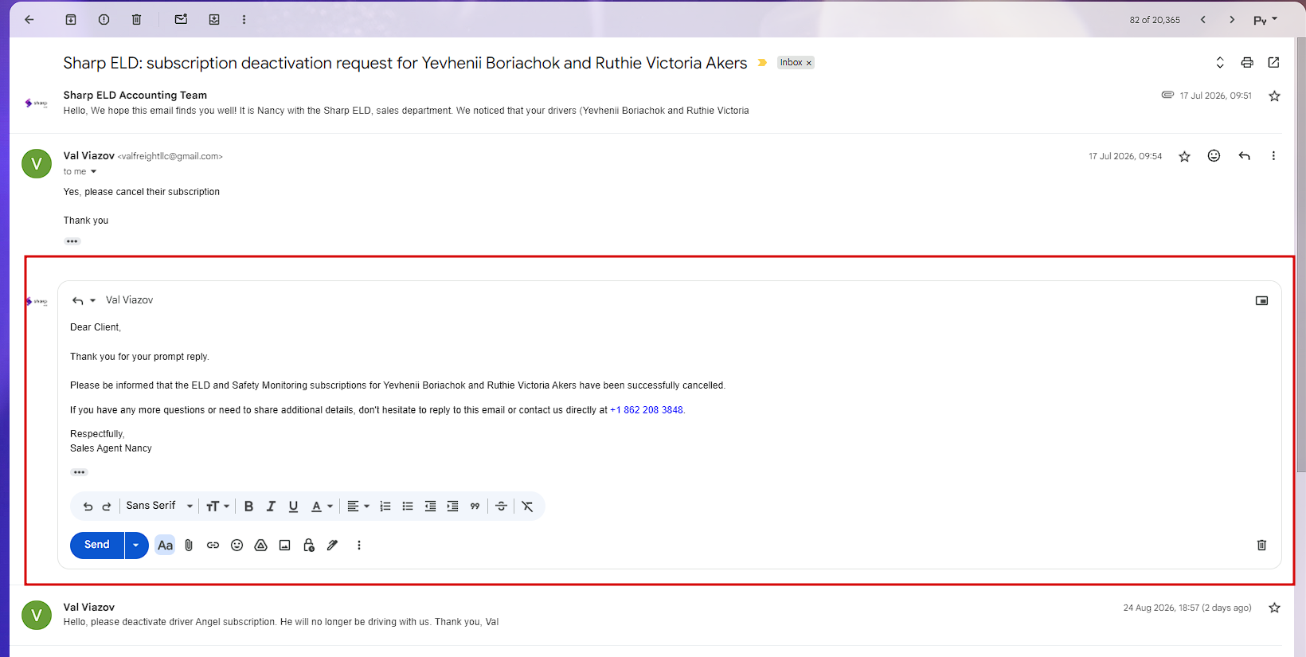
Task: Open the text alignment dropdown
Action: (358, 506)
